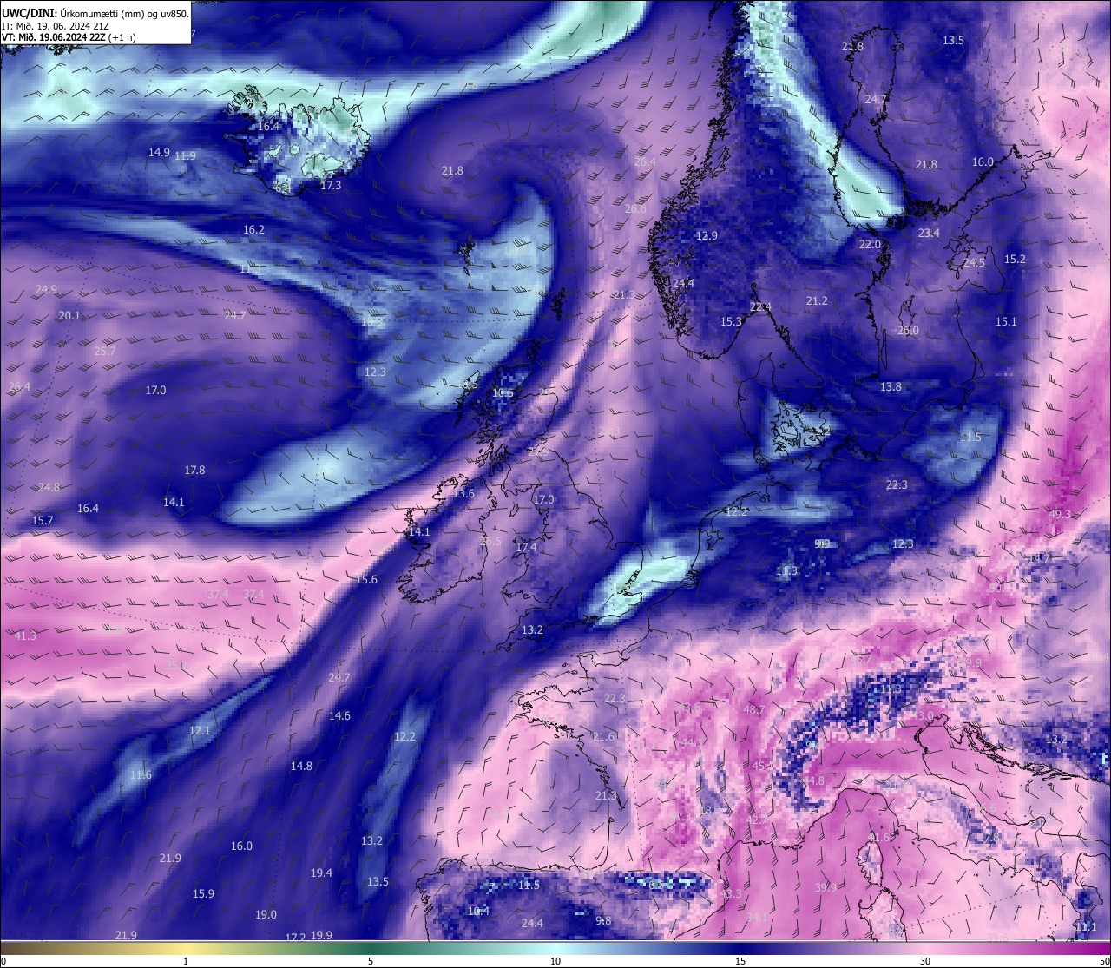Screen dimensions: 1111x968
Task: Click the 12.1 value on the map
Action: (200, 730)
